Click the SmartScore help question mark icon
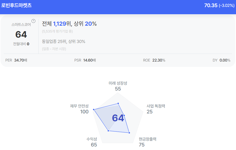The image size is (236, 150). point(33,21)
